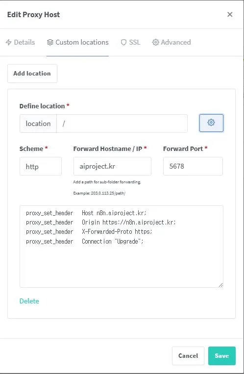The image size is (244, 374).
Task: Click the Forward Hostname / IP field
Action: (x=112, y=166)
